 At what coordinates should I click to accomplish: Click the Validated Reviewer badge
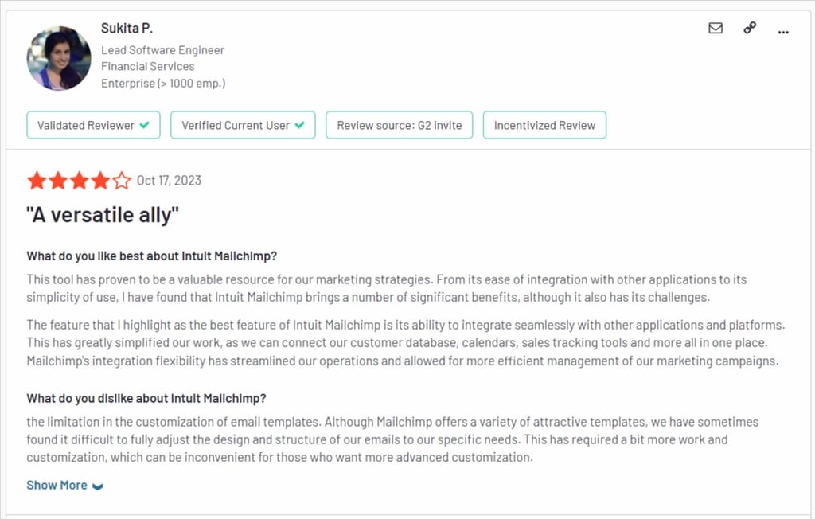pos(94,125)
